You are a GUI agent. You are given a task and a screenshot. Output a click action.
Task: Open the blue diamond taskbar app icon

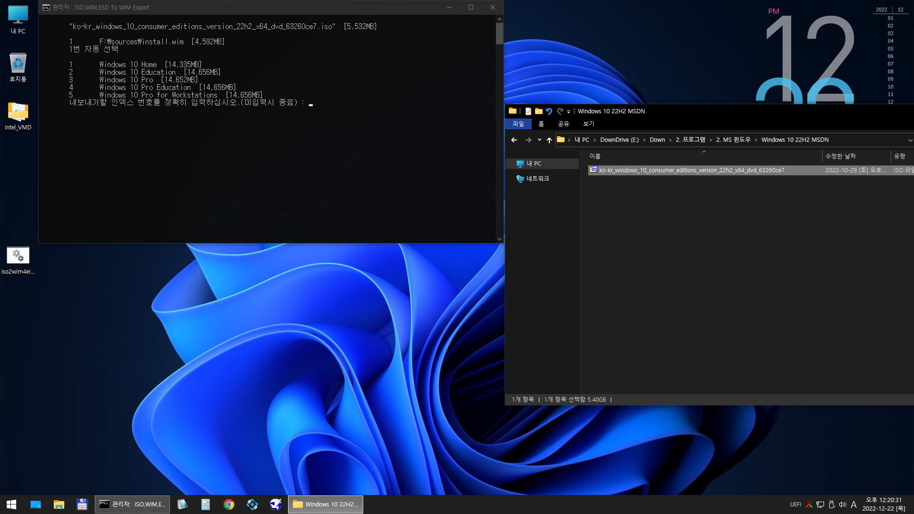coord(252,504)
